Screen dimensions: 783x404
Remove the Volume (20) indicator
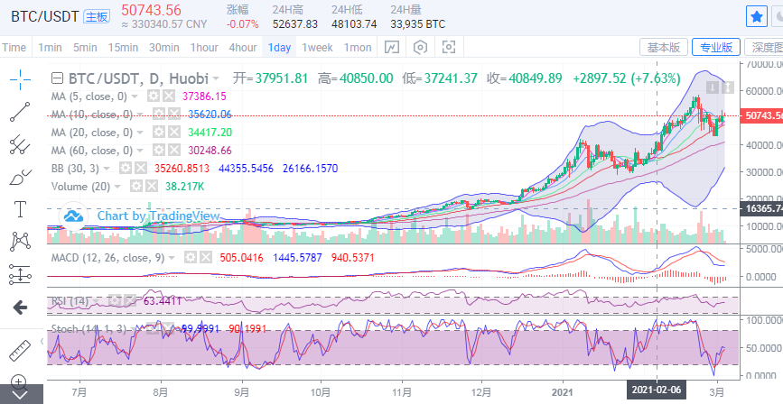pos(152,187)
